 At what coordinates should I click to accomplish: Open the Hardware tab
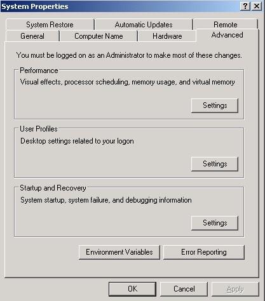pos(167,36)
